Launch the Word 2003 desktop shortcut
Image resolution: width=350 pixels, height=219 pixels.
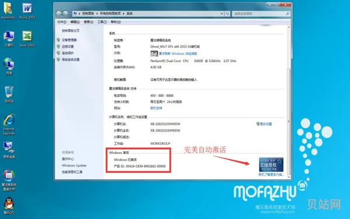27,11
